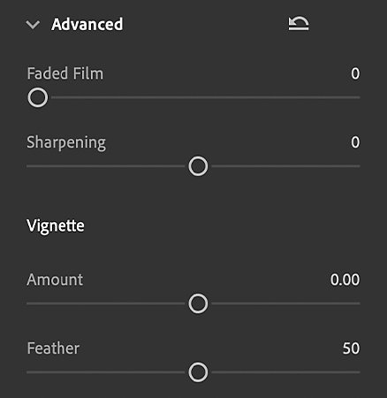Click the Vignette Amount slider handle
The image size is (387, 398).
click(198, 303)
